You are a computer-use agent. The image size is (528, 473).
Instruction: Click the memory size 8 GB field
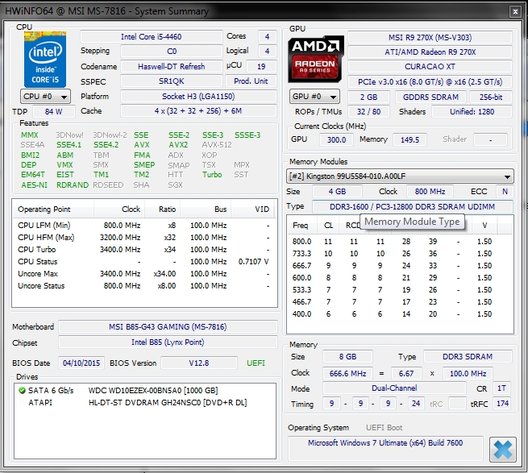pos(347,356)
